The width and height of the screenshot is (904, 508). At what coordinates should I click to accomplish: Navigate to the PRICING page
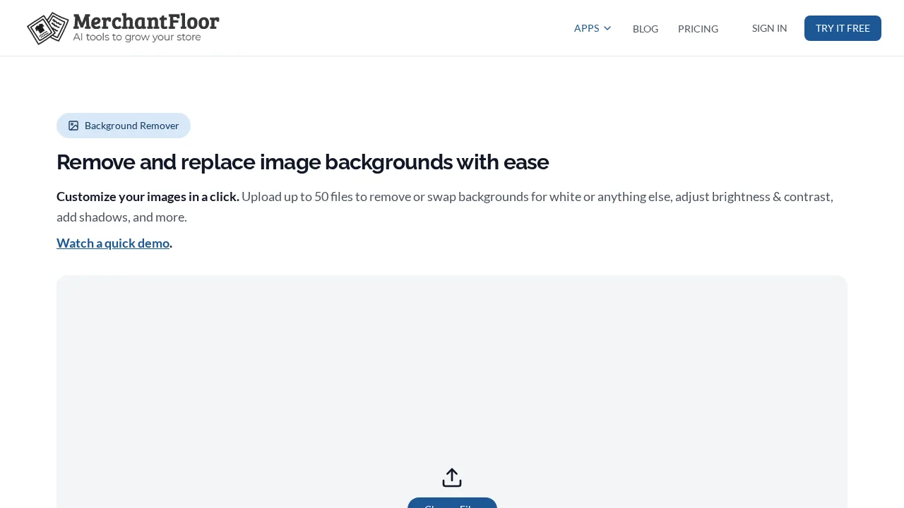click(698, 29)
